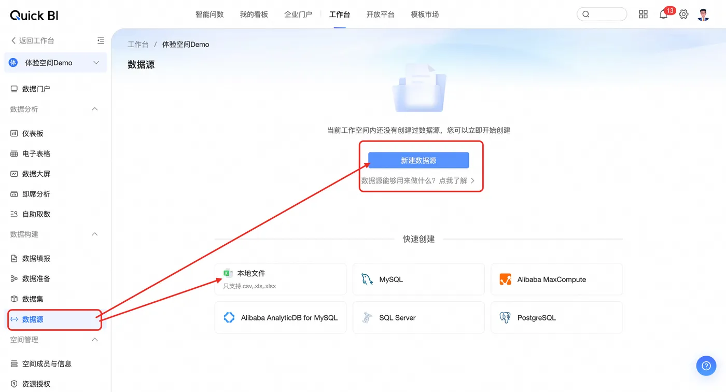Click the 仪表板 dashboard icon
Viewport: 726px width, 392px height.
point(14,134)
